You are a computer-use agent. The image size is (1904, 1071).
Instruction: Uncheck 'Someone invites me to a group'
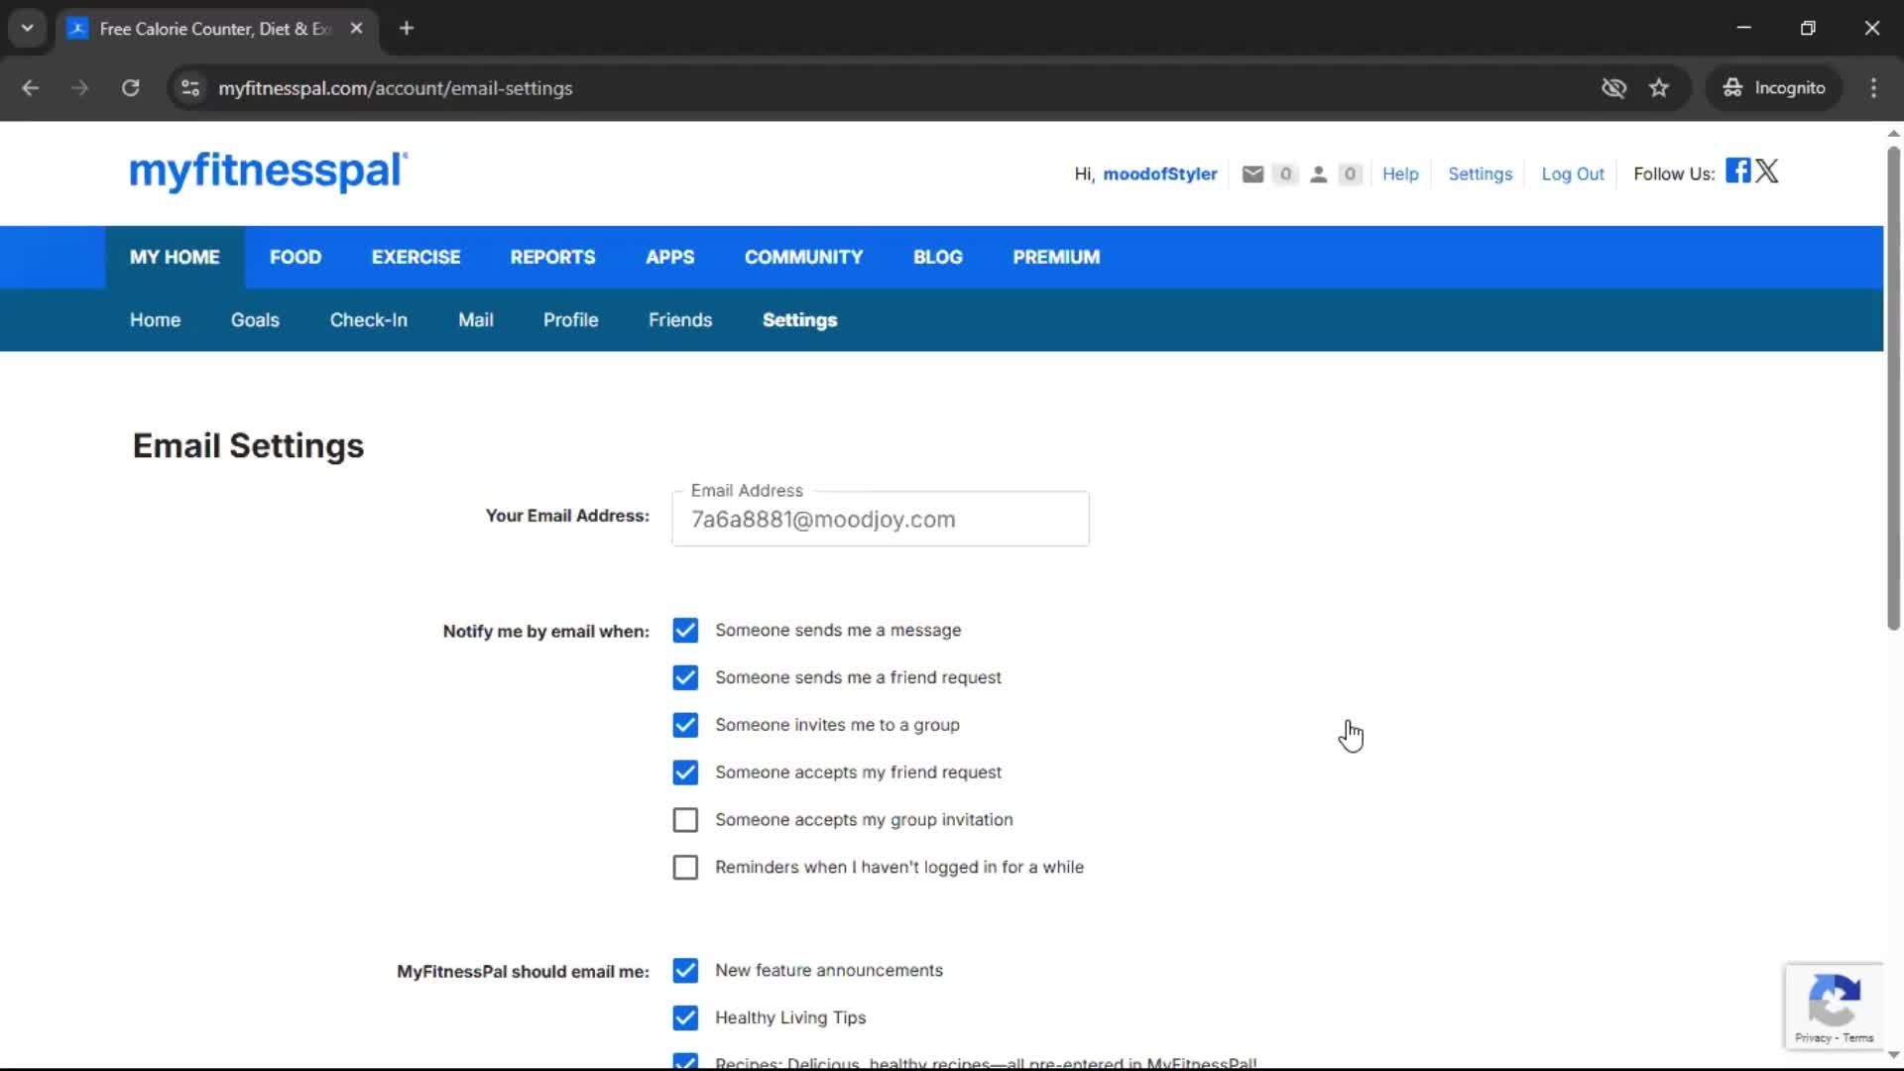(x=685, y=726)
